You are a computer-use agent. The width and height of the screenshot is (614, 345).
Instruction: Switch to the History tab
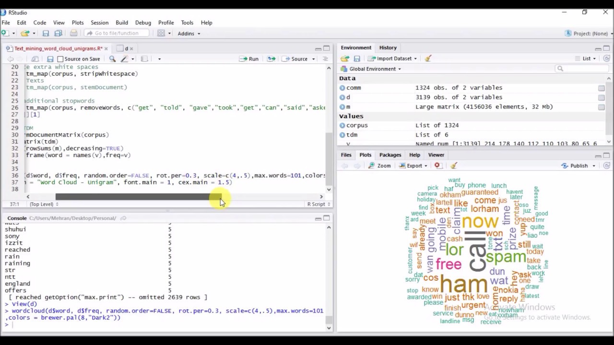388,48
